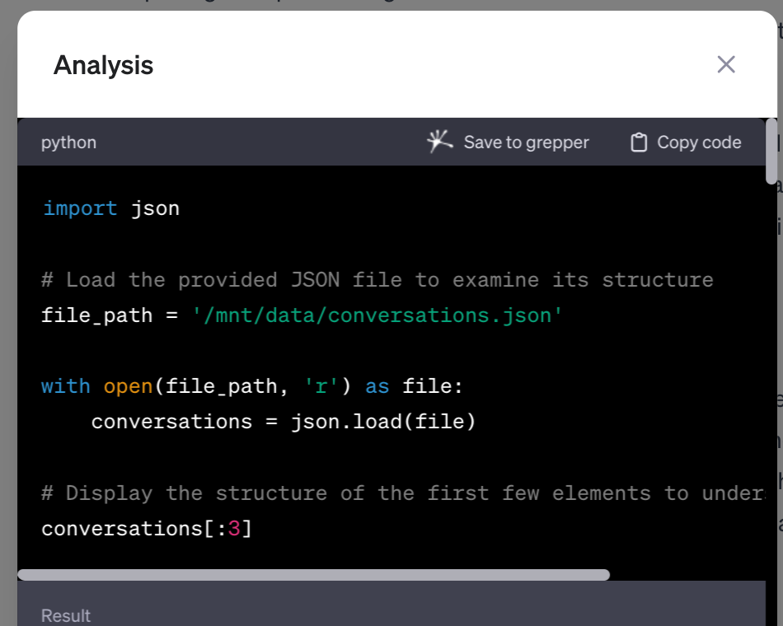Click the vertical scrollbar thumb on right edge
Screen dimensions: 783x626
[771, 152]
